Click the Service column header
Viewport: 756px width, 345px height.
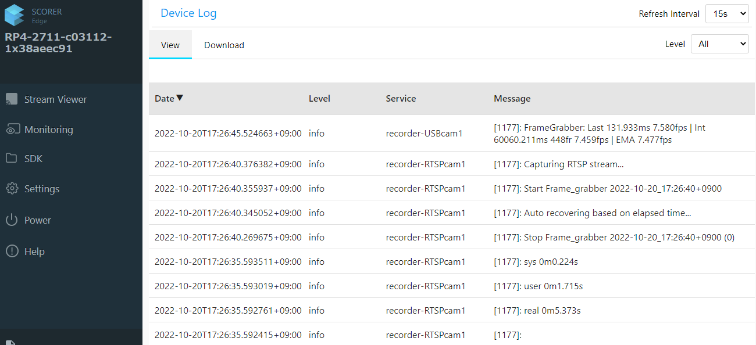click(401, 99)
